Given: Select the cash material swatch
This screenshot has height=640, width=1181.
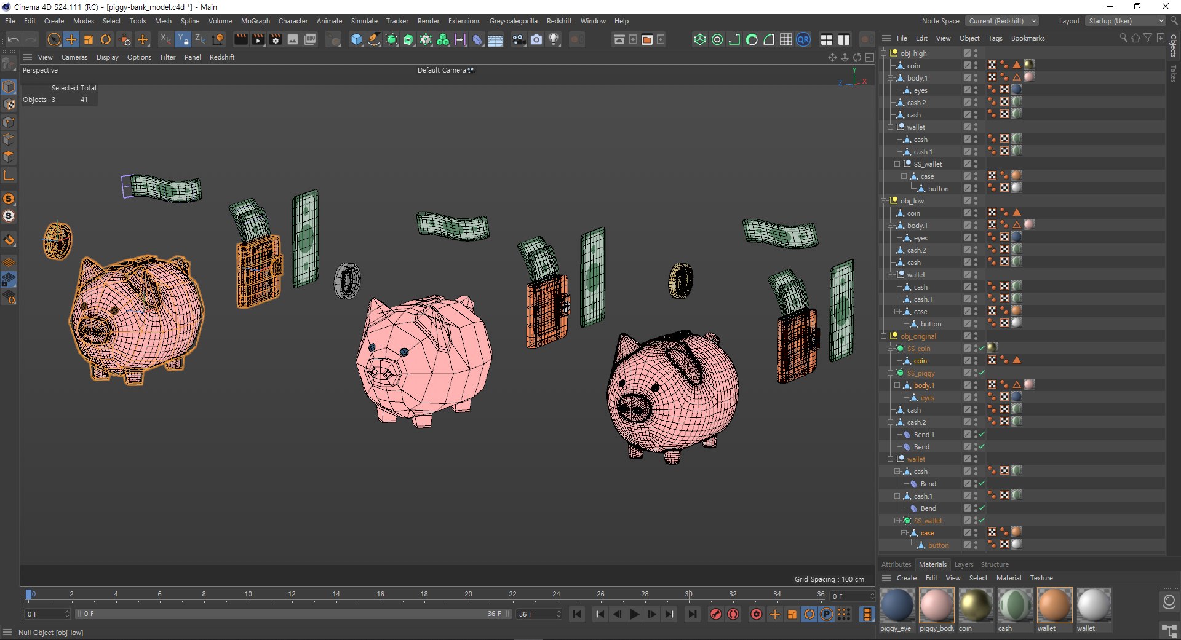Looking at the screenshot, I should 1016,606.
